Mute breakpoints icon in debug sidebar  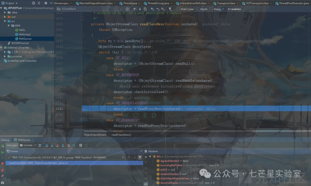pos(2,176)
